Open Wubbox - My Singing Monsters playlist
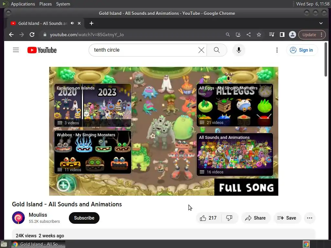 pyautogui.click(x=93, y=152)
